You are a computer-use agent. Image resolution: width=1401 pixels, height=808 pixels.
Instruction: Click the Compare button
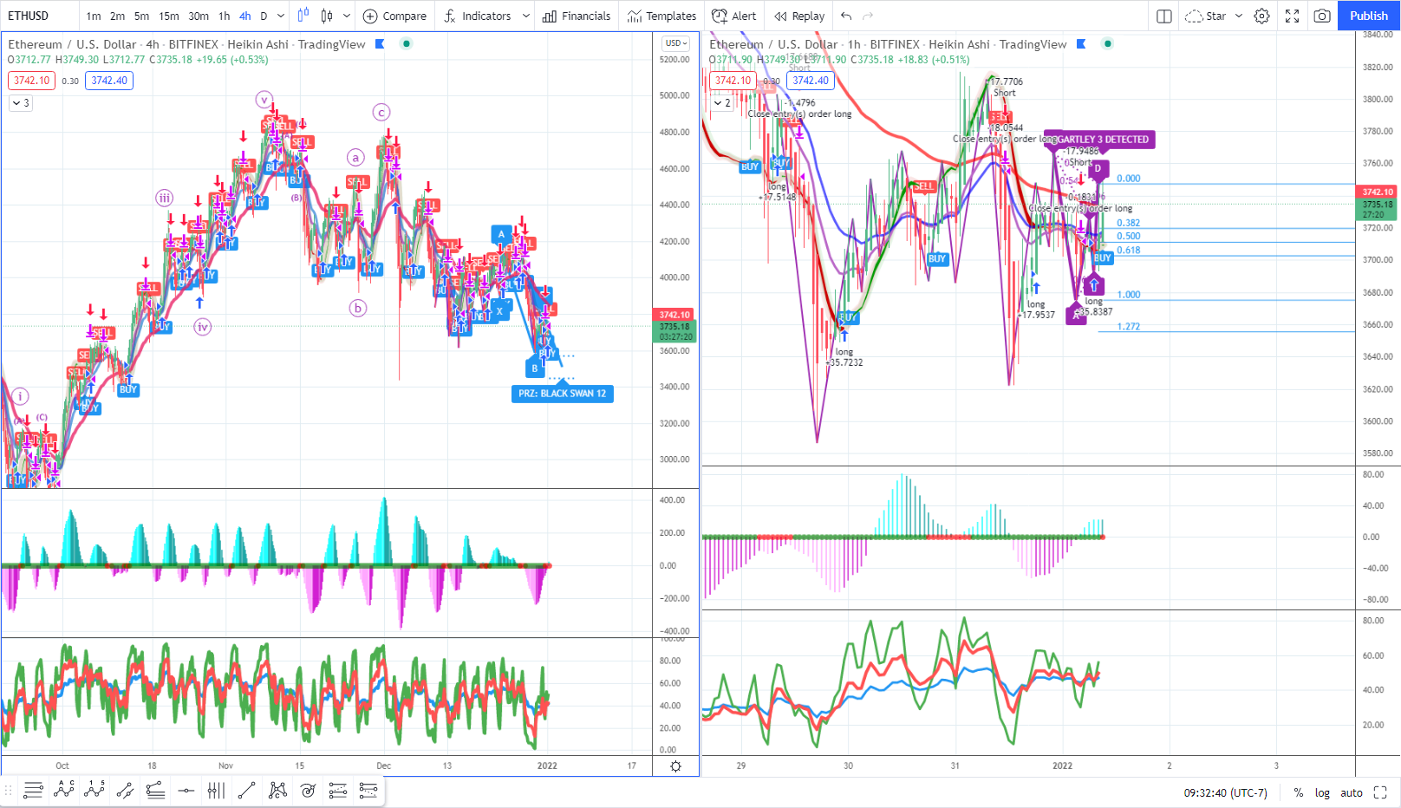click(x=394, y=16)
